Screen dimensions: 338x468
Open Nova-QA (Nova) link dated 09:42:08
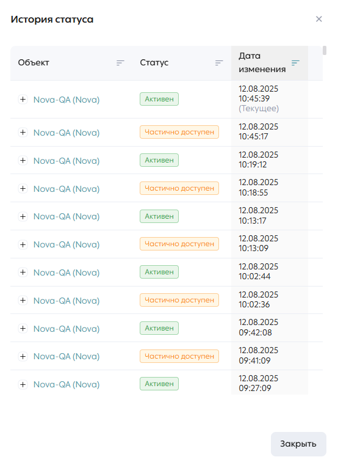pos(67,329)
